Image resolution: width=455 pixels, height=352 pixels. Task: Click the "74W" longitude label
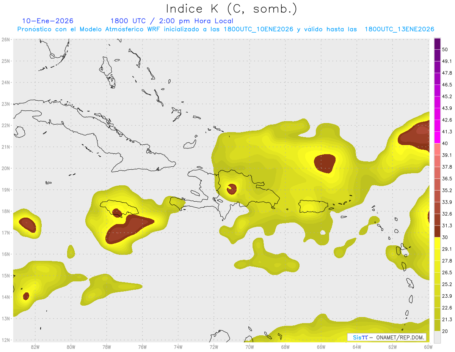178,347
